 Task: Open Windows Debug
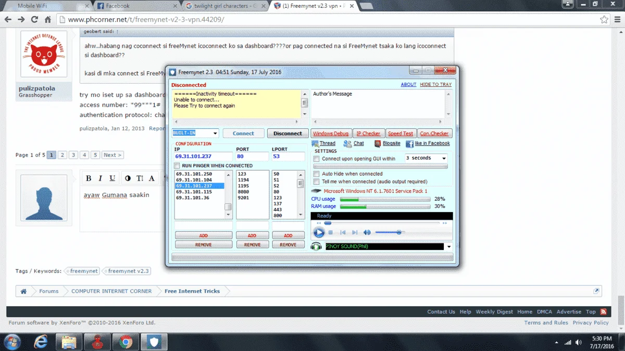click(331, 134)
